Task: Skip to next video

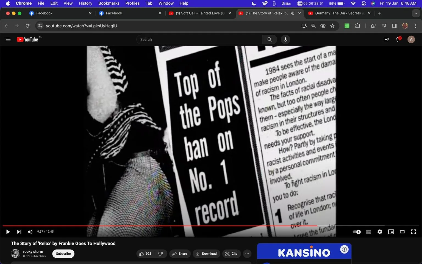Action: click(19, 232)
